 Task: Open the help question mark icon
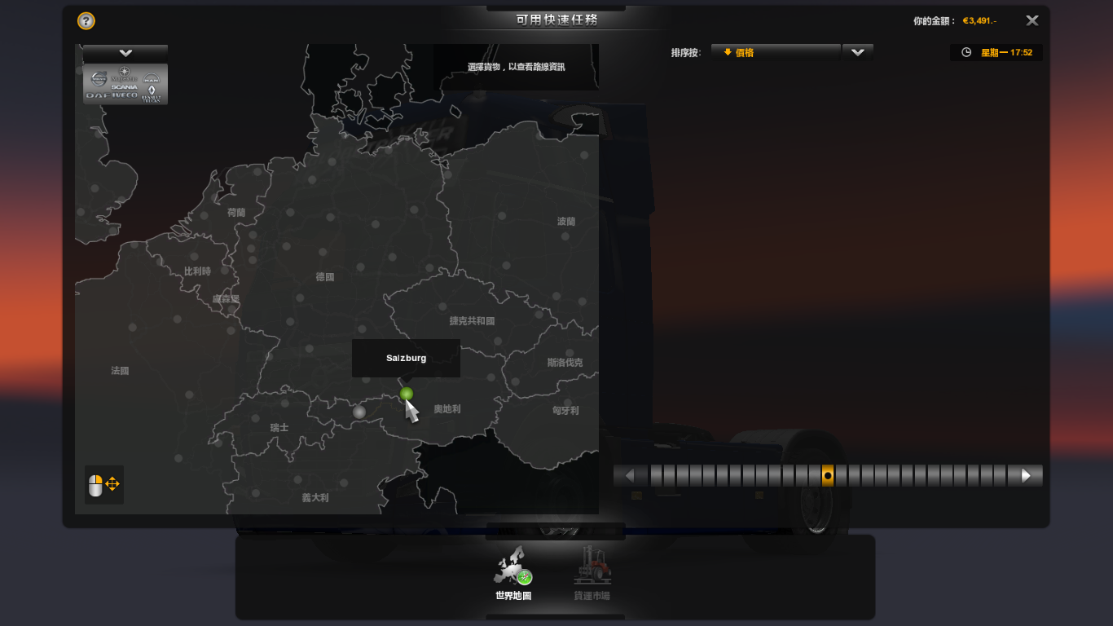point(86,21)
